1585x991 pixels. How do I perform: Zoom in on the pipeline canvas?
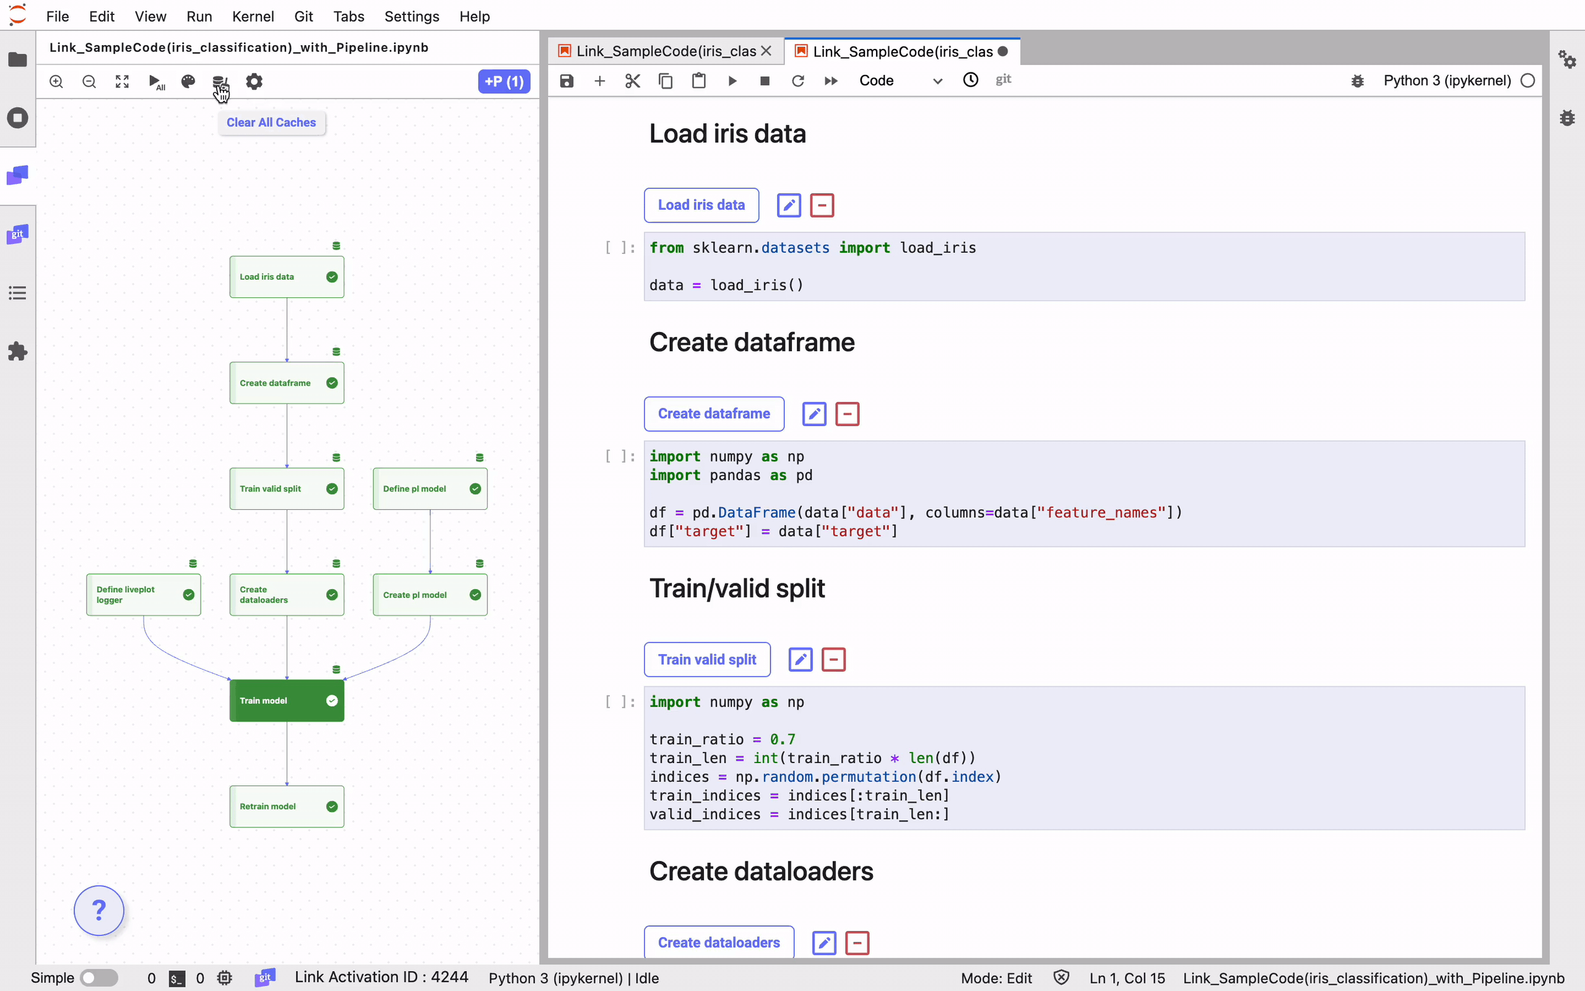pos(56,81)
